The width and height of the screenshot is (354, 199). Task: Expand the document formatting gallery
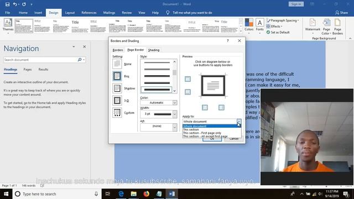coord(241,31)
